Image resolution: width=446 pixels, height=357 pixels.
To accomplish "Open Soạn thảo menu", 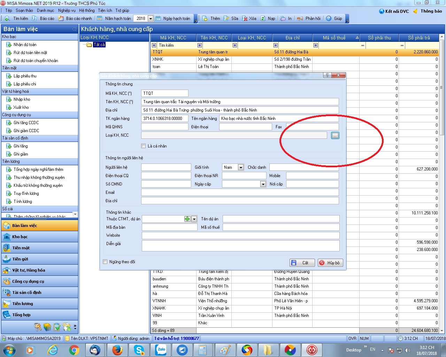I will click(x=24, y=10).
